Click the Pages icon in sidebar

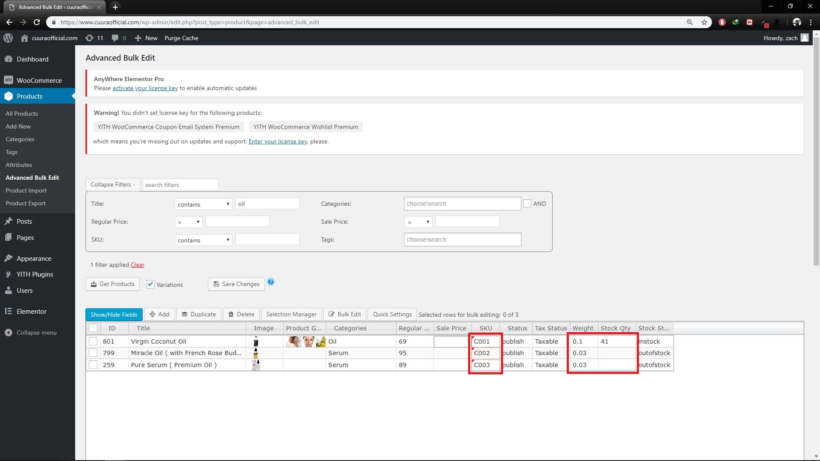9,237
